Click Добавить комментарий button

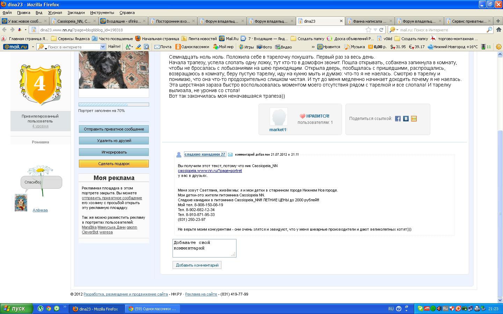click(197, 265)
